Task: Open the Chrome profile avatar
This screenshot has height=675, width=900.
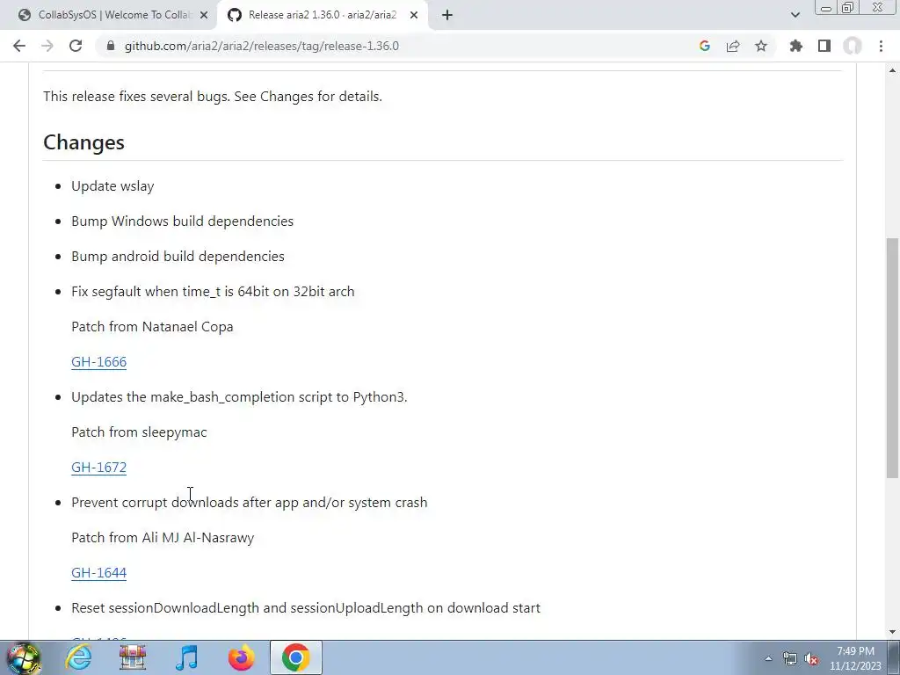Action: (x=853, y=46)
